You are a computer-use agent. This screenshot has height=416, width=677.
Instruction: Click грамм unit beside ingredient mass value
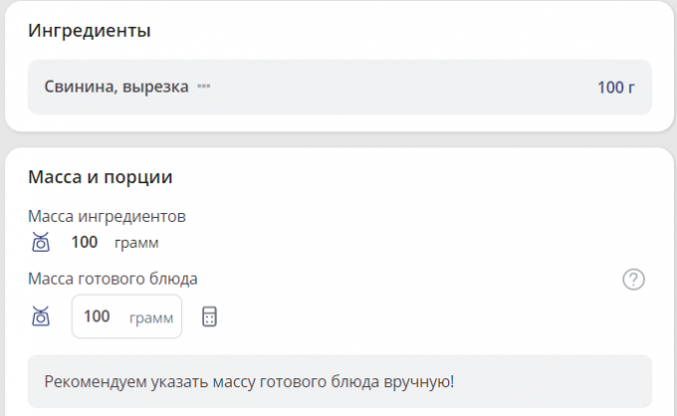[x=136, y=243]
